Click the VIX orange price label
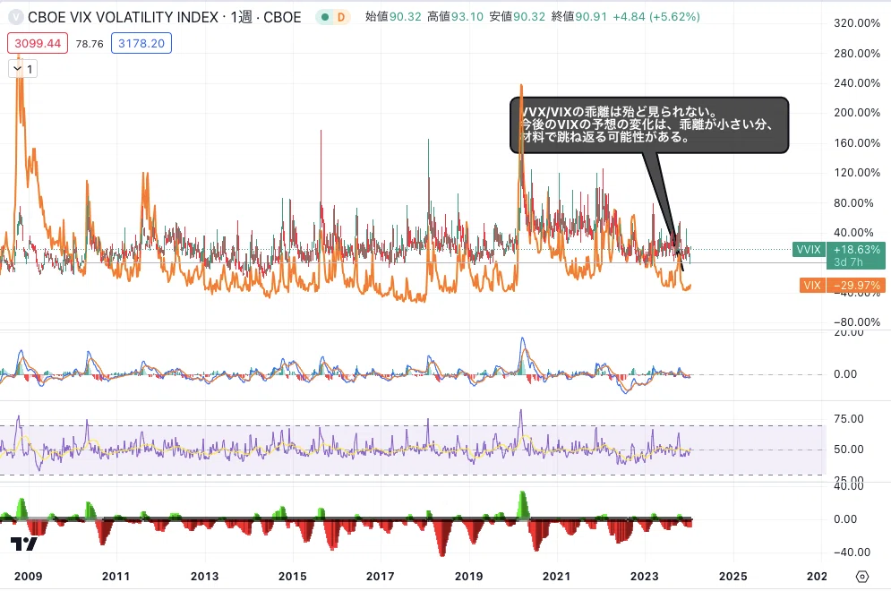 tap(812, 286)
